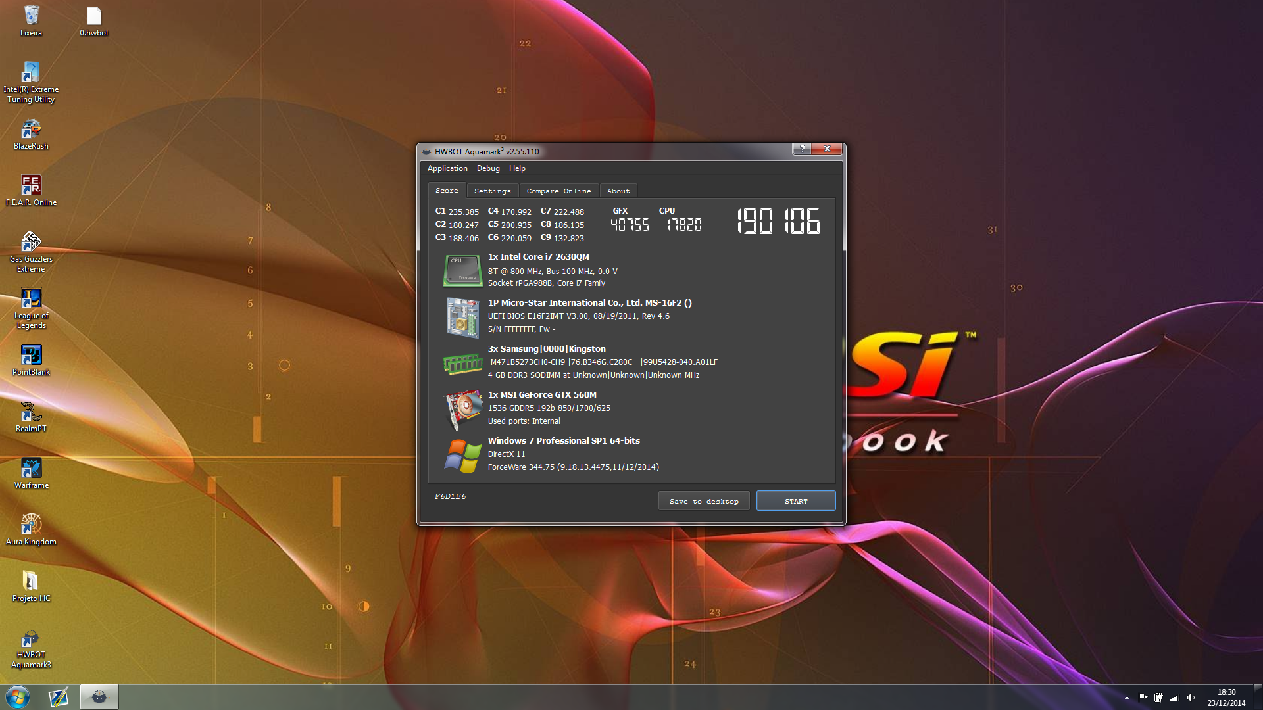The width and height of the screenshot is (1263, 710).
Task: Click the 3x Samsung|0000|Kingston heading
Action: pos(547,349)
